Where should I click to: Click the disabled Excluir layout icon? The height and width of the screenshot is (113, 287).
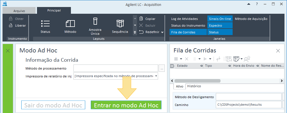click(141, 26)
